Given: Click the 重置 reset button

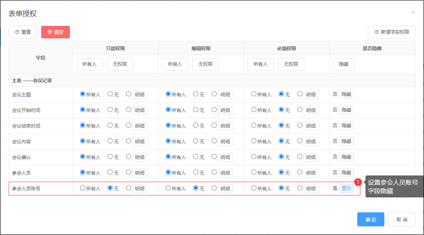Looking at the screenshot, I should [x=23, y=32].
